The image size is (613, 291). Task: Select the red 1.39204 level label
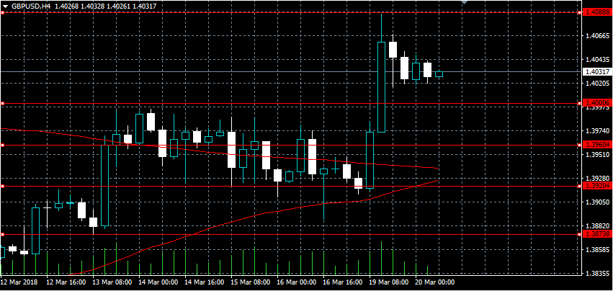coord(597,186)
